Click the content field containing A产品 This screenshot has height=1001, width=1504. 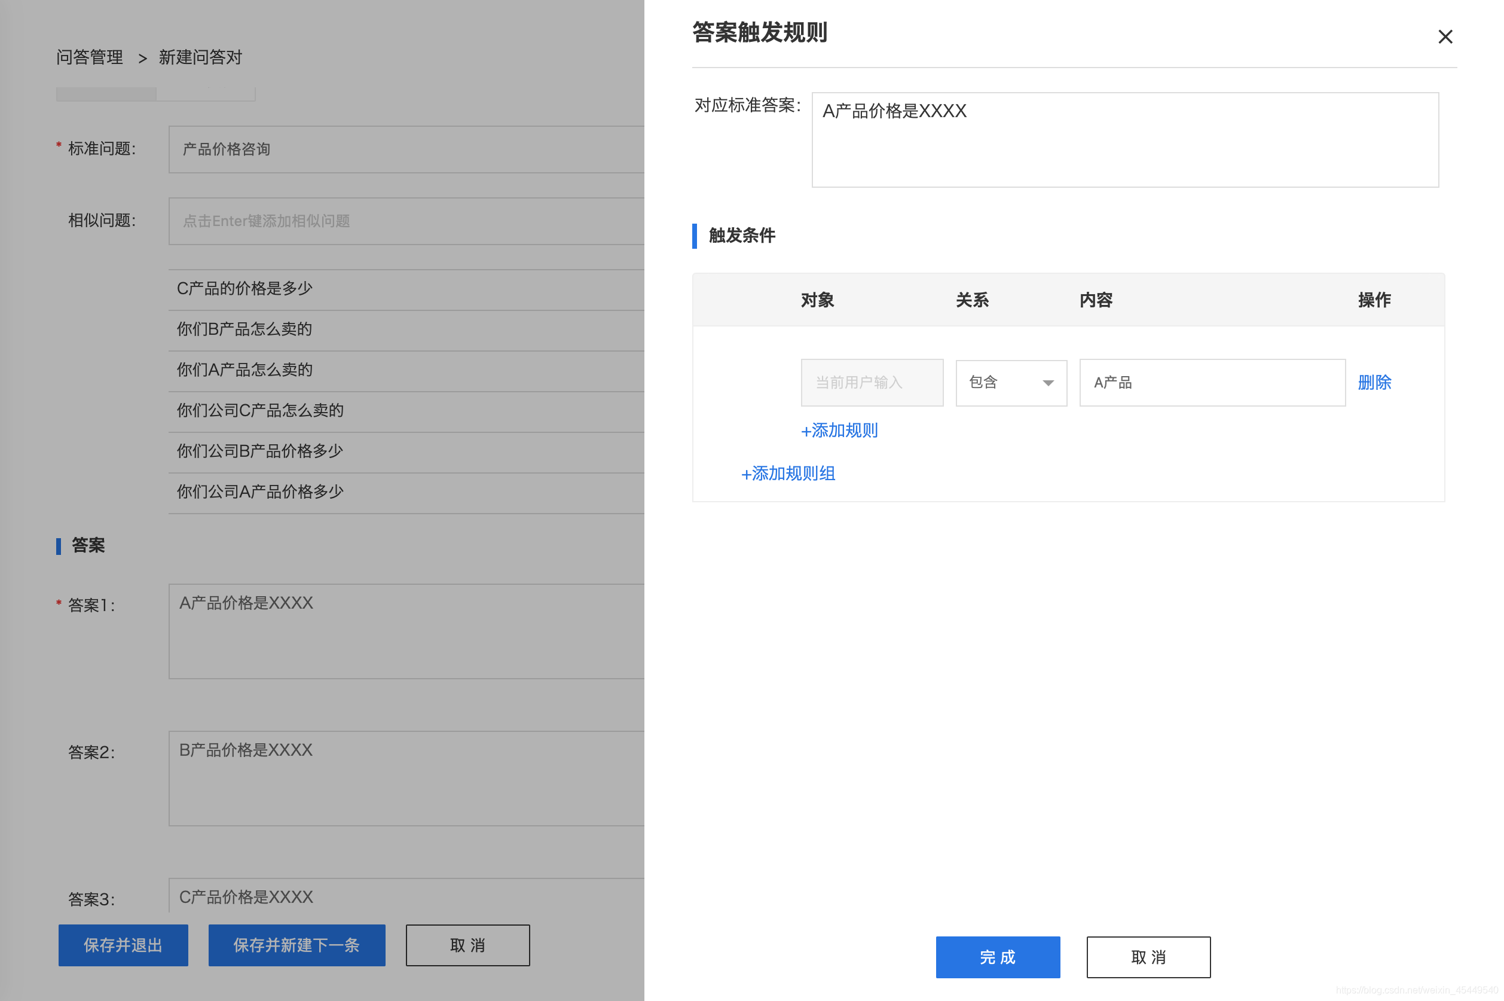click(1211, 382)
